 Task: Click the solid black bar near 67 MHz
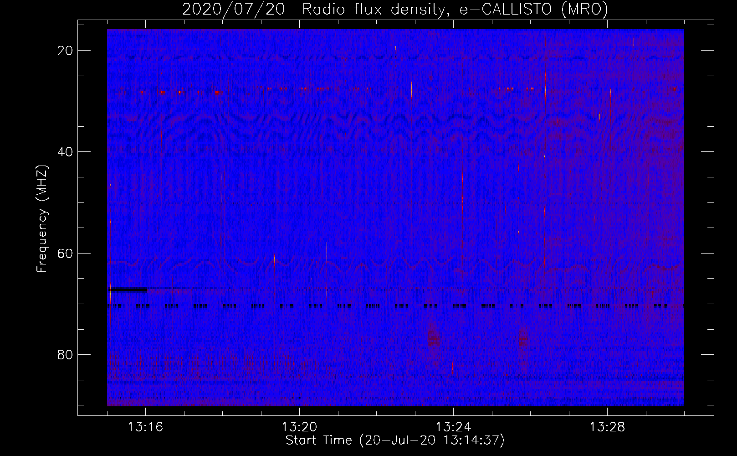[x=128, y=290]
